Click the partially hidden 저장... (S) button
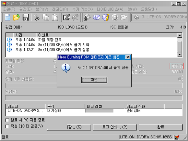 69,127
